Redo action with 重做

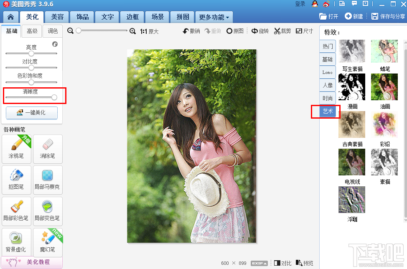coord(213,31)
